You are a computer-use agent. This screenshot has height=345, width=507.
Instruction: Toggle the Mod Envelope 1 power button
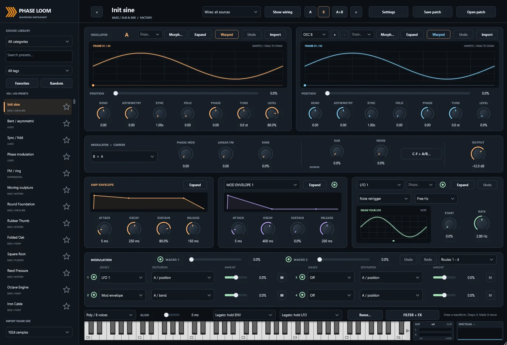click(334, 185)
